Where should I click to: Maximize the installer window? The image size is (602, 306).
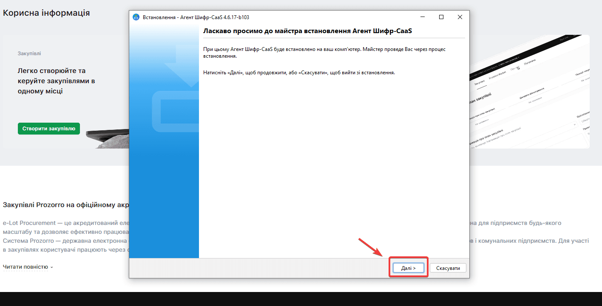click(441, 17)
